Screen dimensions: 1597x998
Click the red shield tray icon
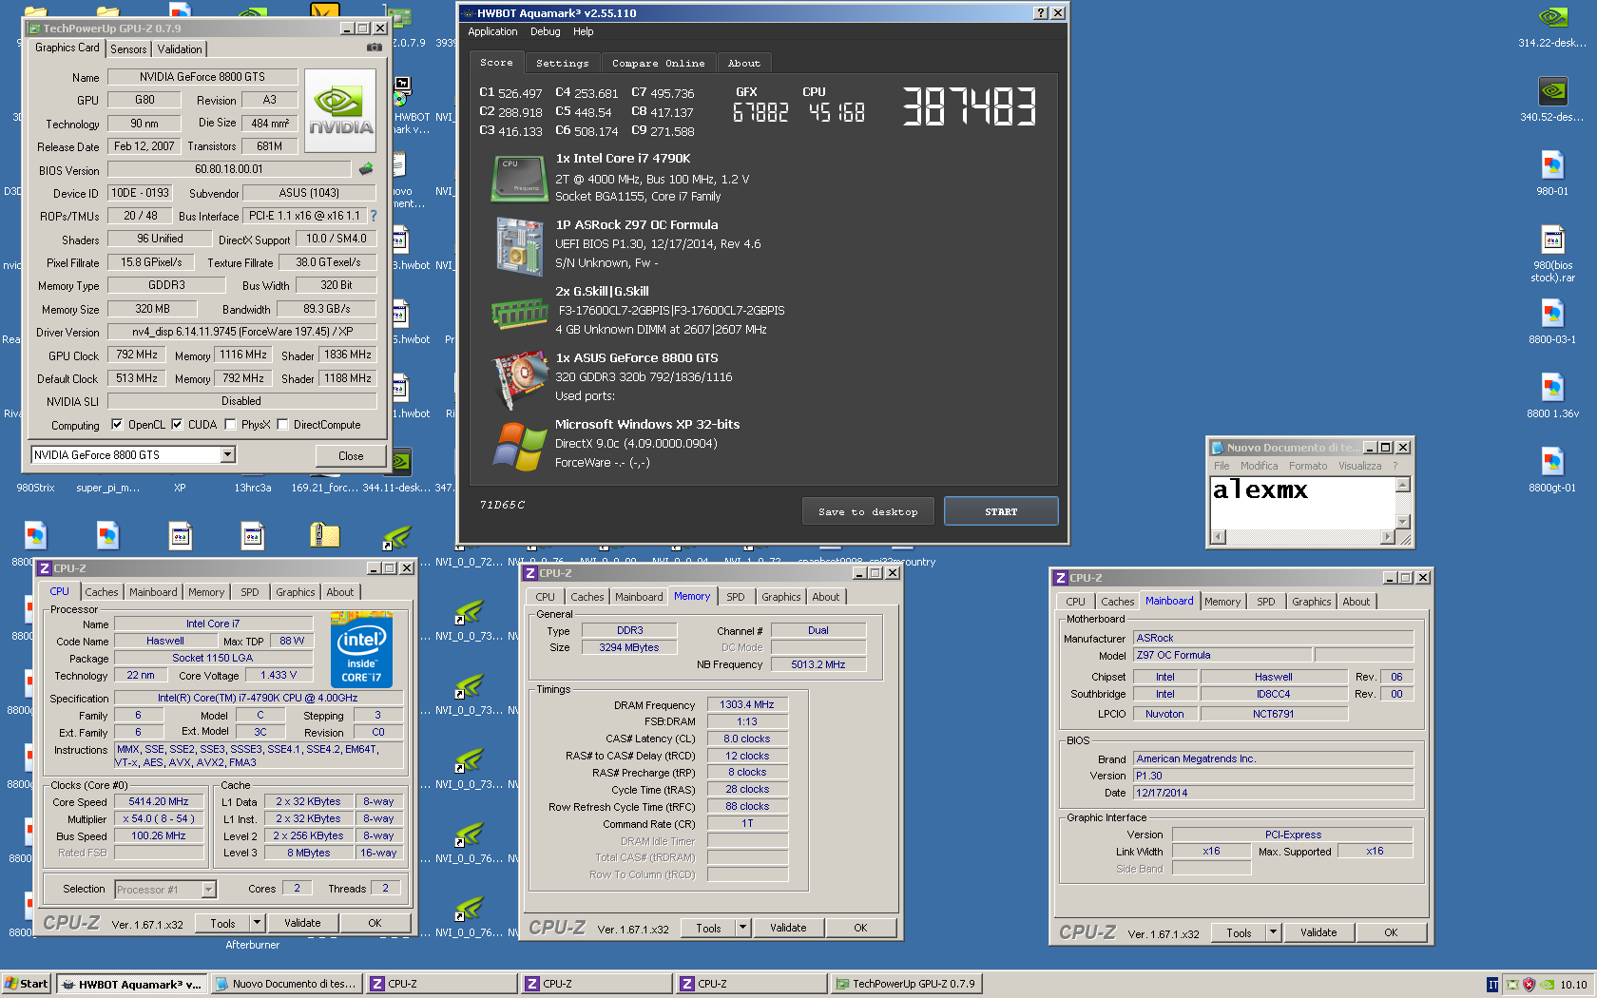click(1529, 985)
